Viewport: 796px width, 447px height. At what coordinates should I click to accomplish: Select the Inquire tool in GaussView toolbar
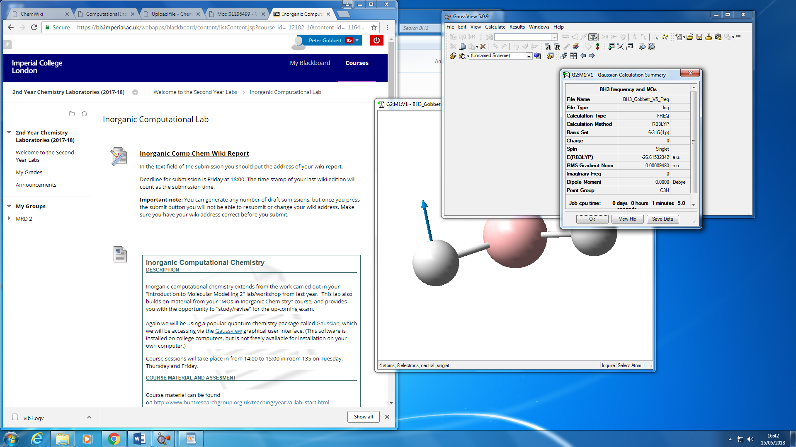[593, 37]
